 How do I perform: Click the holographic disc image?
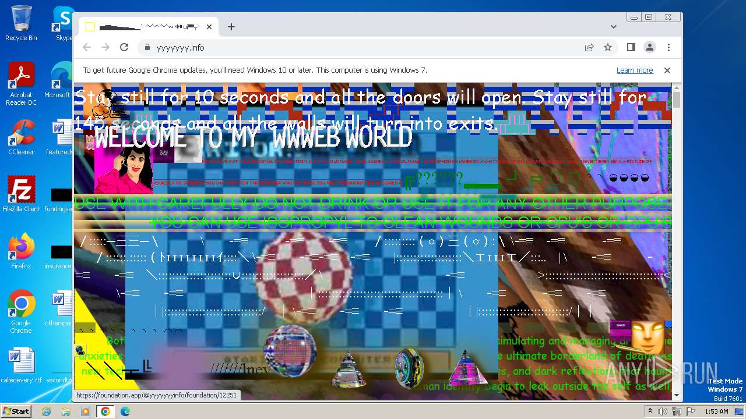coord(409,368)
